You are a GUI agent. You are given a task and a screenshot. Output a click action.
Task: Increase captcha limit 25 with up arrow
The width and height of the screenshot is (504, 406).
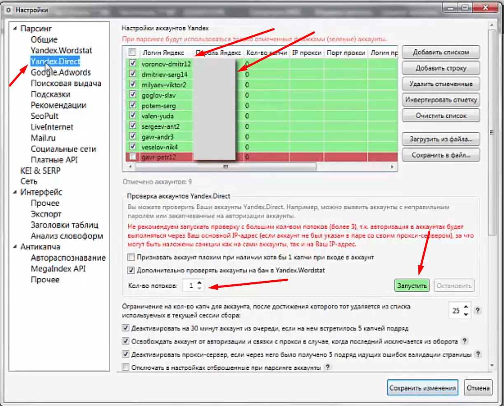(x=466, y=307)
